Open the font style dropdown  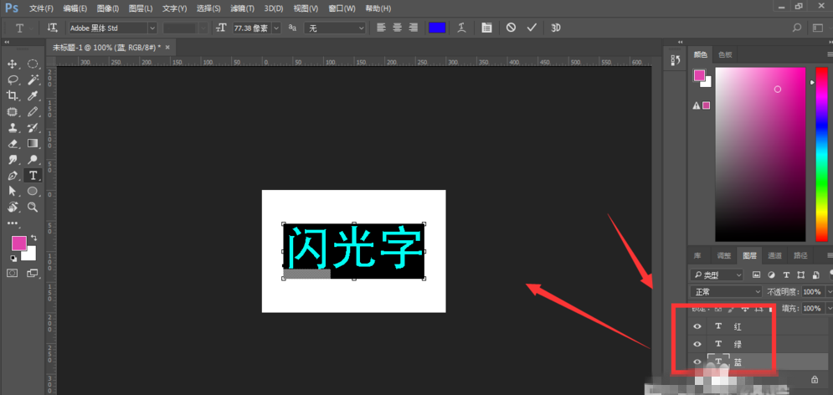(204, 28)
